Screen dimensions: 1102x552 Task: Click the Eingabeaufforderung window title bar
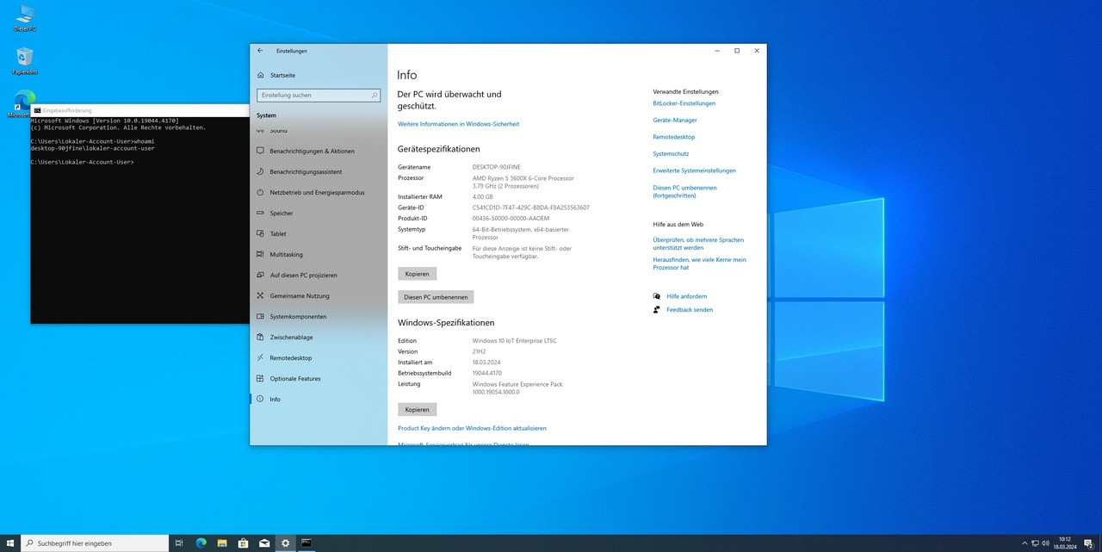[140, 110]
